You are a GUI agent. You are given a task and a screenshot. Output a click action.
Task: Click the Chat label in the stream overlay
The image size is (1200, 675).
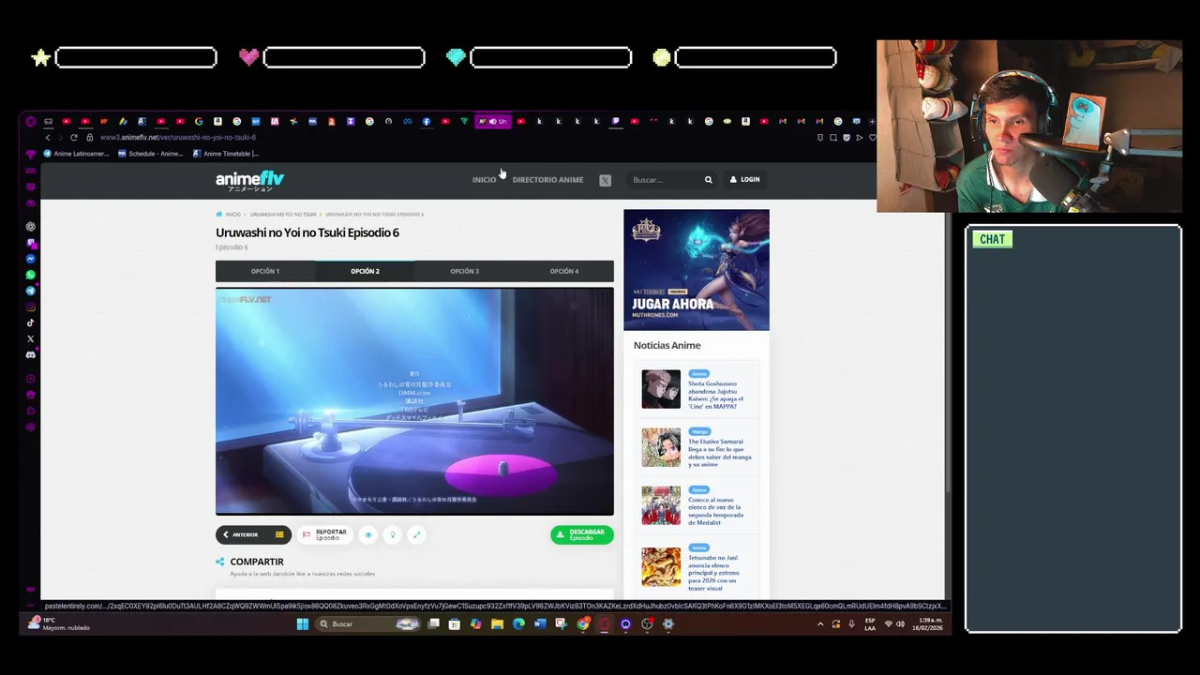coord(992,239)
